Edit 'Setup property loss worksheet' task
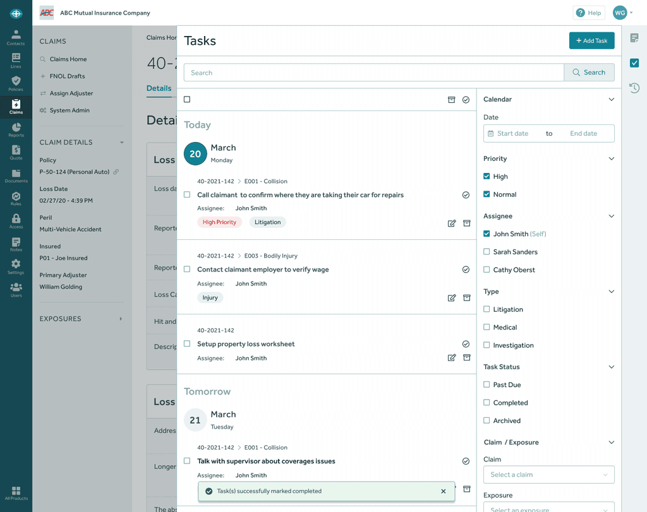Screen dimensions: 647x512 pos(452,357)
